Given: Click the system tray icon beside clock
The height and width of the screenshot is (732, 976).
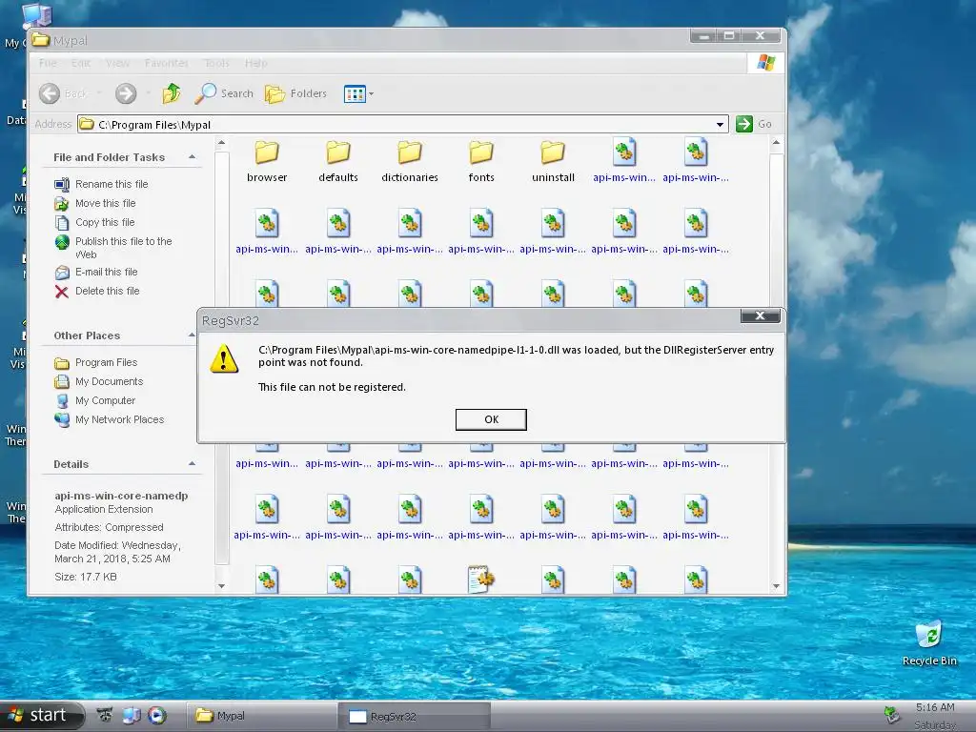Looking at the screenshot, I should (x=891, y=715).
